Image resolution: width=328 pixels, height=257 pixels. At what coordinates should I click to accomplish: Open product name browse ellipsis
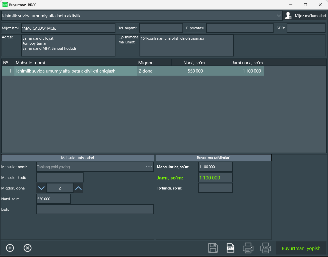149,167
